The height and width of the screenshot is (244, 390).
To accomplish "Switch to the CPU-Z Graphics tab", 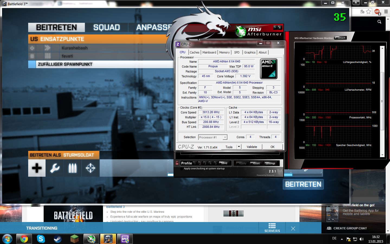I will click(x=250, y=52).
